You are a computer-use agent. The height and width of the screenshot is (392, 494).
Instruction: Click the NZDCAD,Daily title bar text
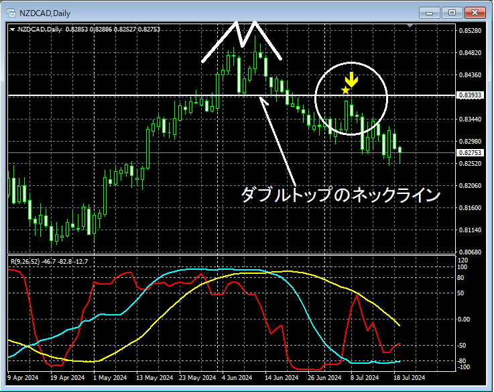(x=45, y=13)
